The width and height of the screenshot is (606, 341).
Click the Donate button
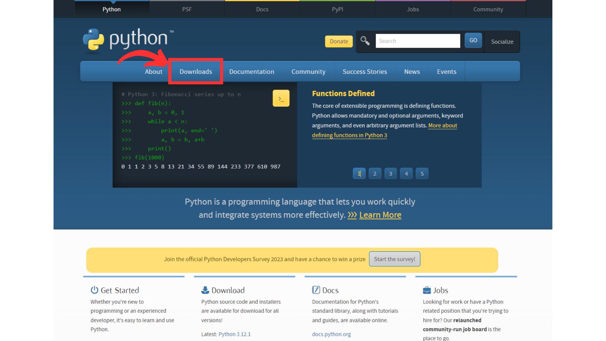[339, 41]
